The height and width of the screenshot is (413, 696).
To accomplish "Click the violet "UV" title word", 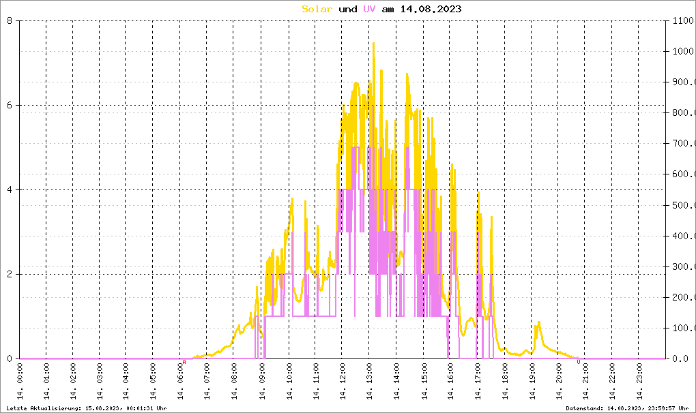I will tap(368, 9).
